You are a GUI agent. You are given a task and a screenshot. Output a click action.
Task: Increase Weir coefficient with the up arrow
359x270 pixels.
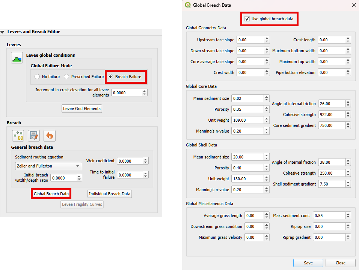pos(146,159)
